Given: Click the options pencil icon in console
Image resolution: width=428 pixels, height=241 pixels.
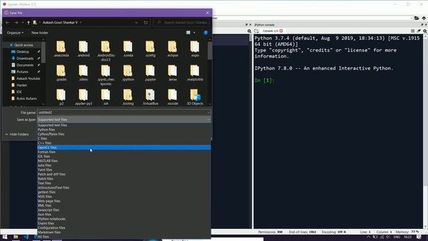Looking at the screenshot, I should coord(419,31).
